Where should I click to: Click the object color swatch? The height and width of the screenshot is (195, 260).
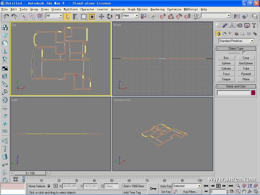tap(253, 93)
